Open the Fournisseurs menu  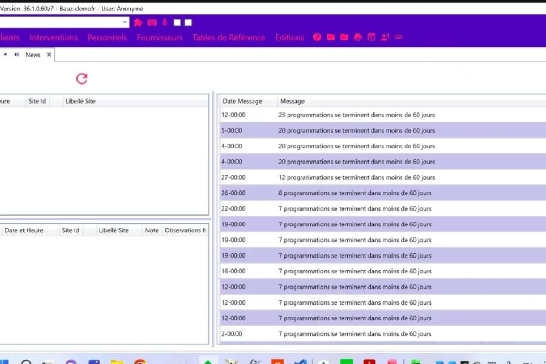(x=159, y=38)
